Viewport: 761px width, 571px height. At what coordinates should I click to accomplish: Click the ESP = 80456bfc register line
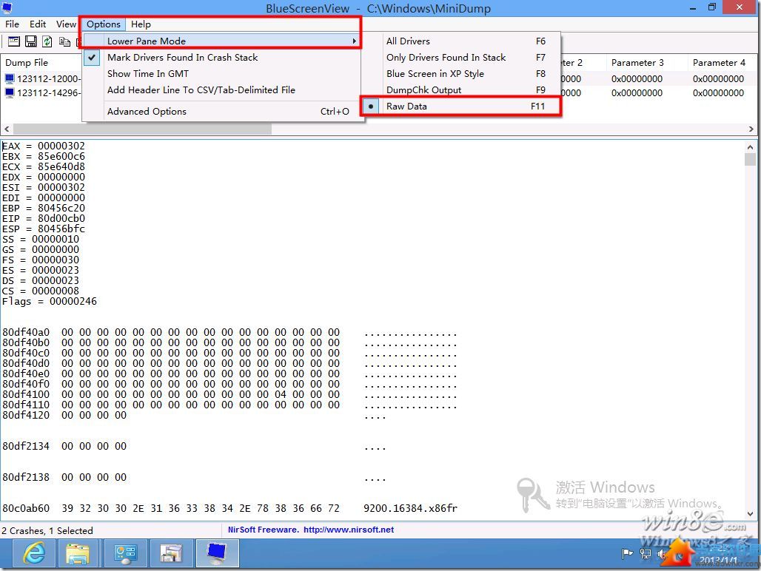click(x=44, y=229)
